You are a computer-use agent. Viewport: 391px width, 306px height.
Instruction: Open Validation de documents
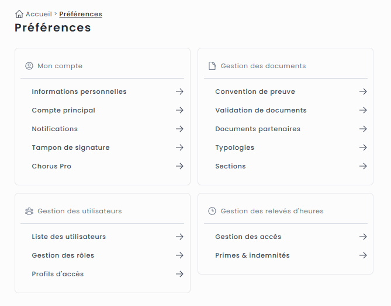point(261,110)
